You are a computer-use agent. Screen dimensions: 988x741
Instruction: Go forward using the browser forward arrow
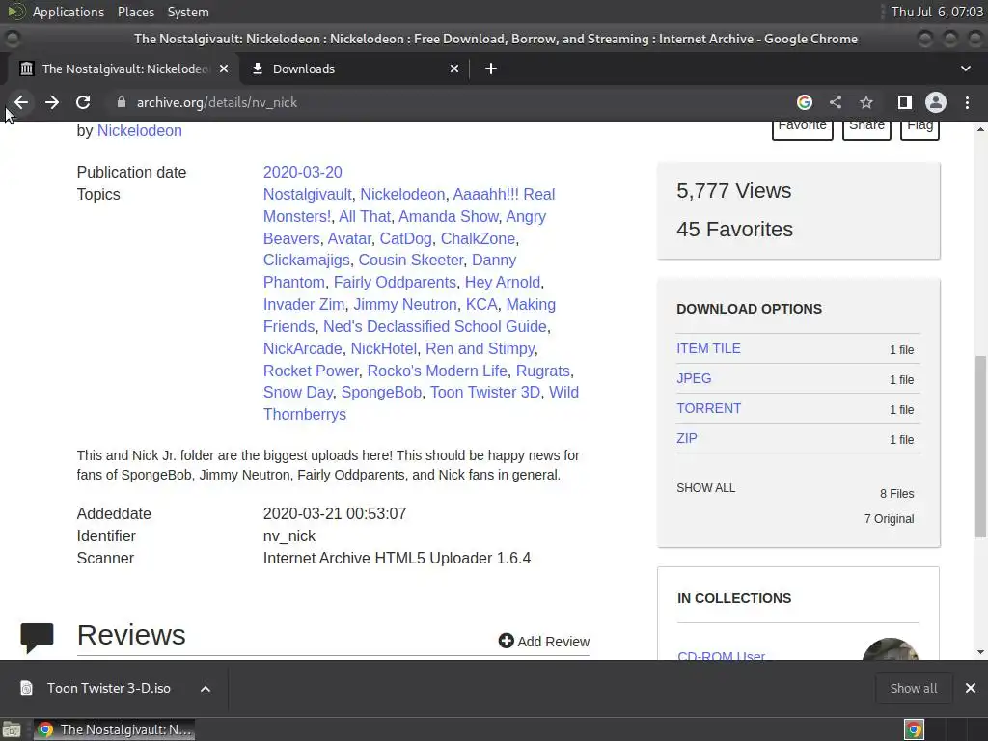(52, 102)
